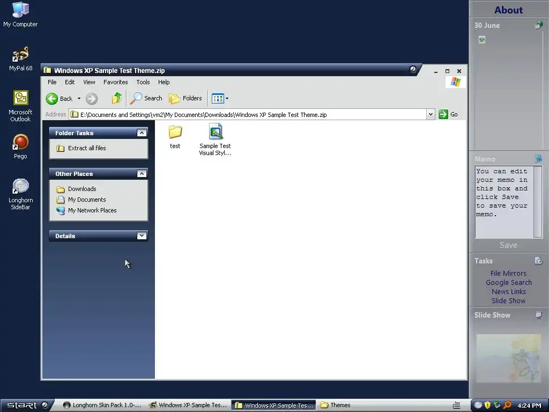Expand the Address bar dropdown
This screenshot has width=549, height=412.
(431, 114)
